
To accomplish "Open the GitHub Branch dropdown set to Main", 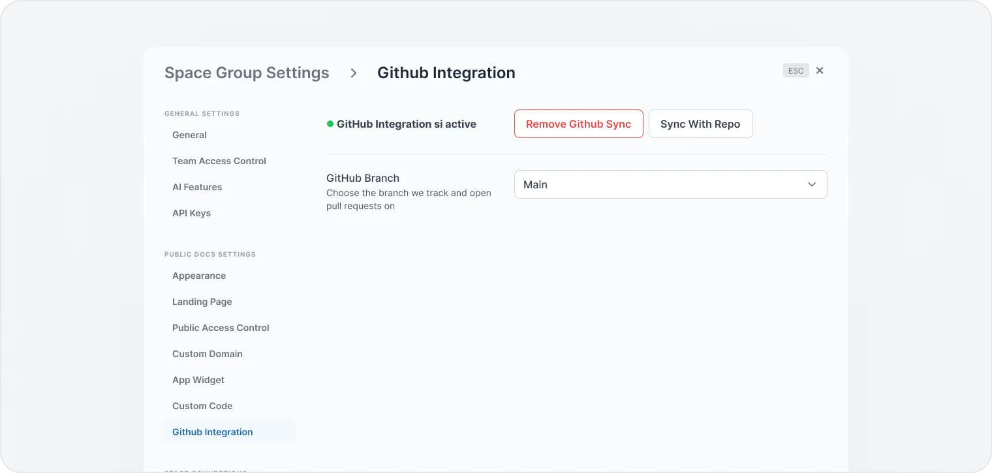I will [670, 184].
